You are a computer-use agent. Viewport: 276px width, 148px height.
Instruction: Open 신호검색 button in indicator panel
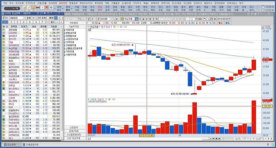pos(75,127)
